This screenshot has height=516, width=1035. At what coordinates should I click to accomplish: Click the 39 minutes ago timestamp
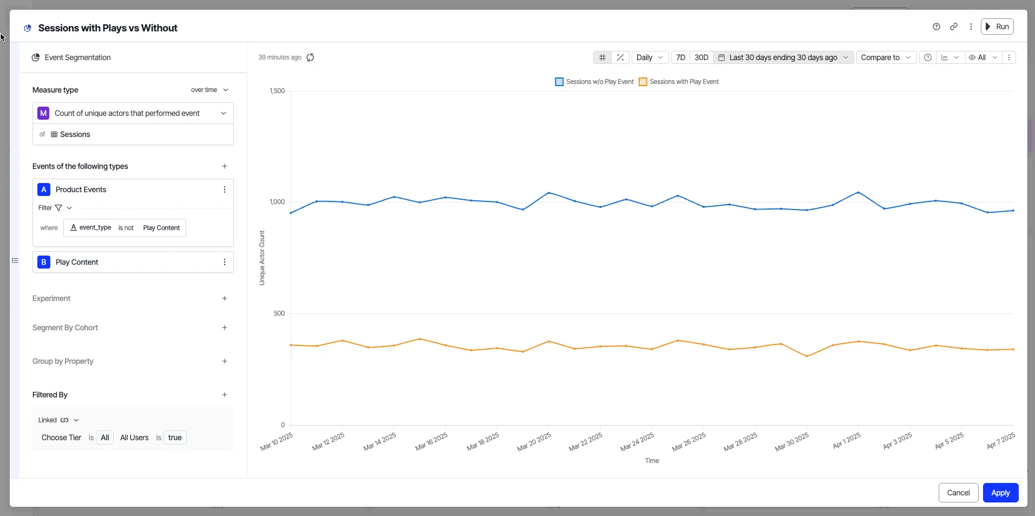point(280,57)
